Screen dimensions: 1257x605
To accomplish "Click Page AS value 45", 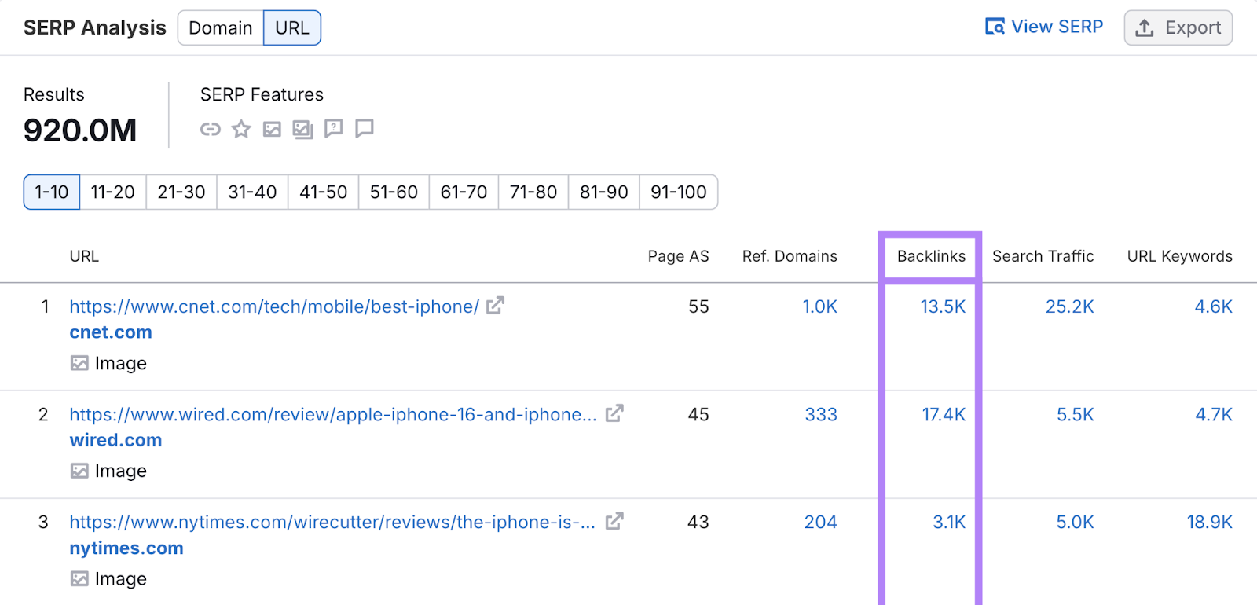I will tap(699, 414).
